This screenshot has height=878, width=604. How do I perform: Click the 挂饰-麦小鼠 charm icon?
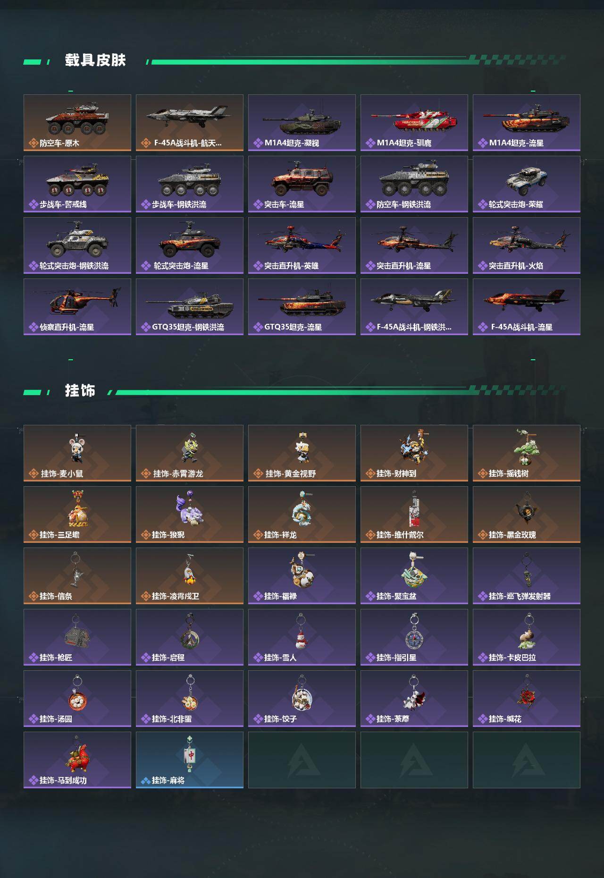pyautogui.click(x=77, y=447)
